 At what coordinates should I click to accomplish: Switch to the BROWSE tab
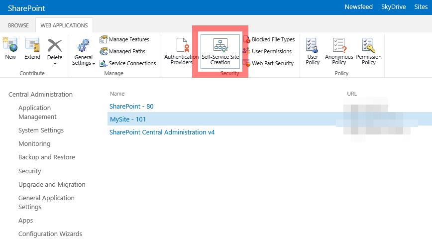(18, 25)
